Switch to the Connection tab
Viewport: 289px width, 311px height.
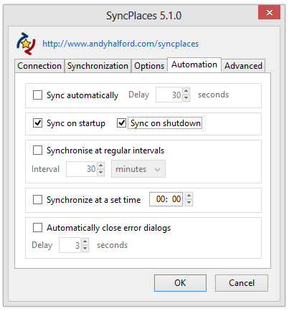39,66
